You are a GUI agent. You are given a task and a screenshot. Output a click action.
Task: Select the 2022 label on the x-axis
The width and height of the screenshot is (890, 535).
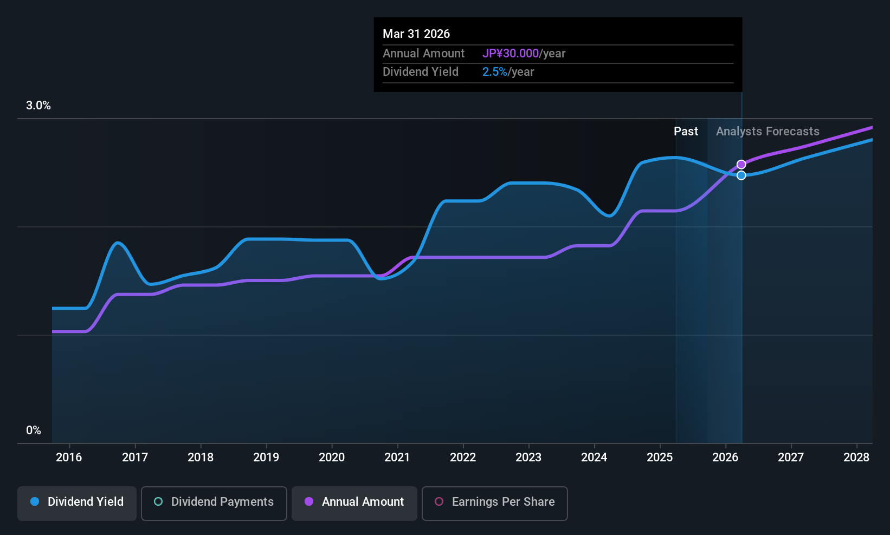point(463,458)
